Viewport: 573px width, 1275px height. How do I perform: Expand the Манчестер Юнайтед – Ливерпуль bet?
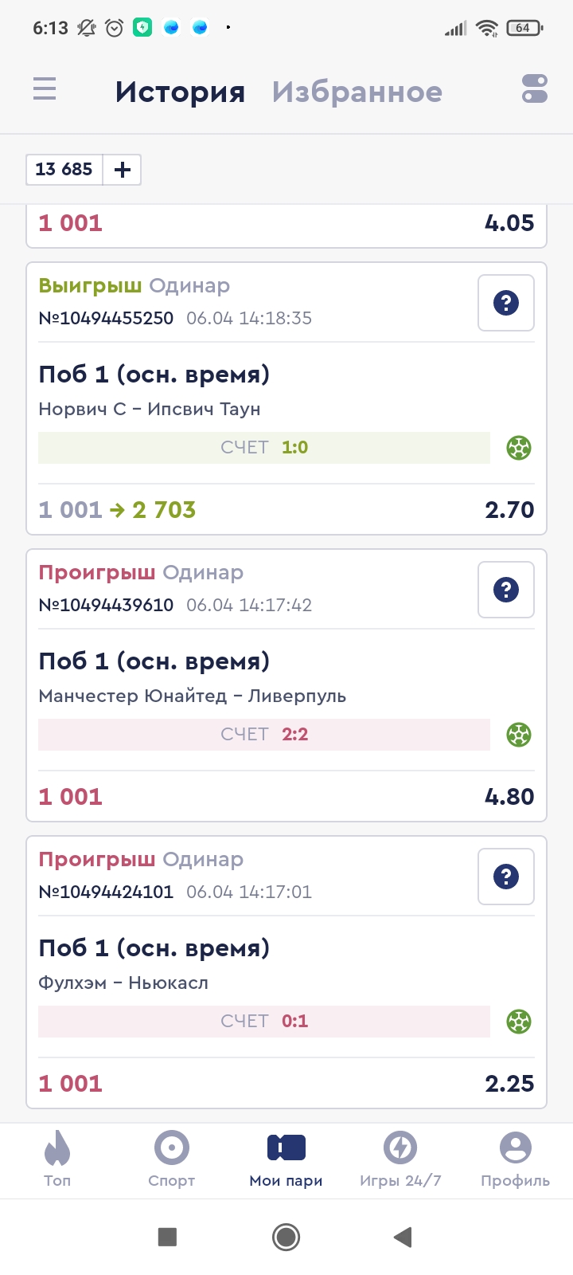(239, 677)
